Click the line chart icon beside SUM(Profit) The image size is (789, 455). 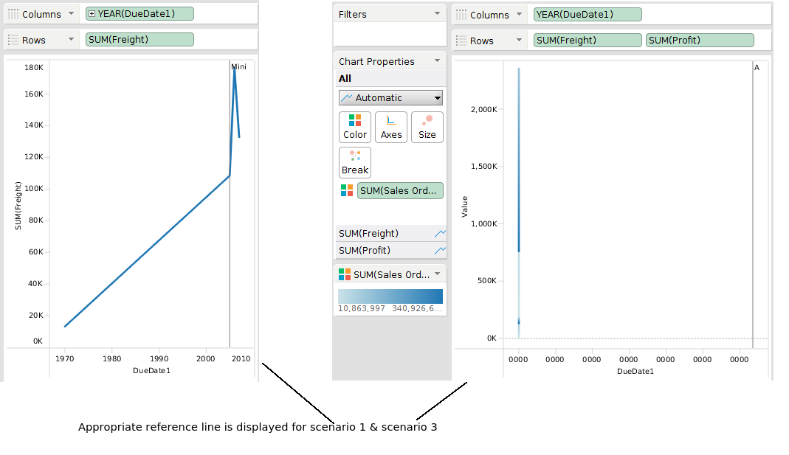point(441,251)
